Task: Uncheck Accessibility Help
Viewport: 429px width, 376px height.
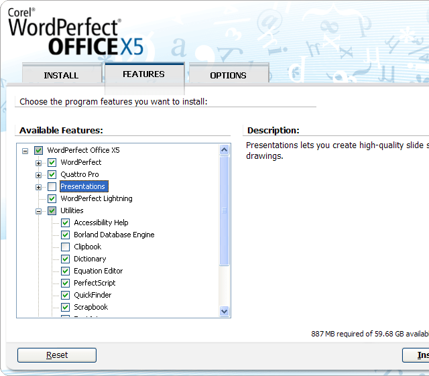Action: pyautogui.click(x=66, y=223)
